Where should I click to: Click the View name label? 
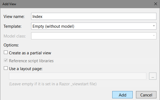tap(14, 17)
